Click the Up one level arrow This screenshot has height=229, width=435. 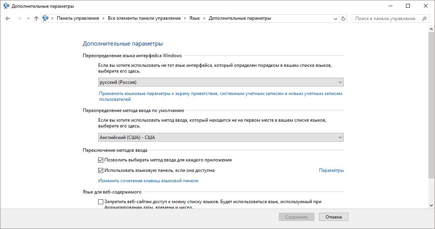(36, 19)
